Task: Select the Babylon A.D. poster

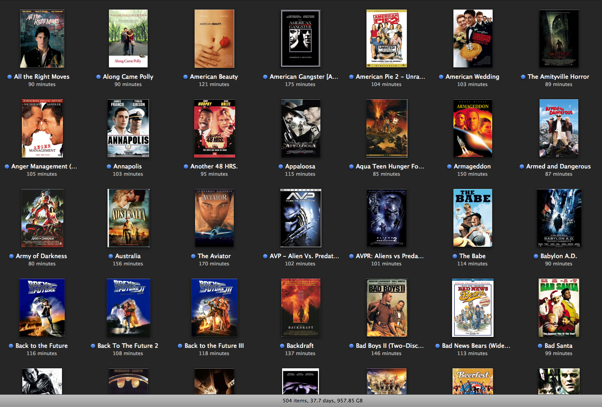Action: click(559, 218)
